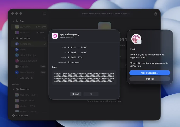The image size is (180, 127).
Task: Click the plus icon beside Add Wallet
Action: [x=13, y=116]
